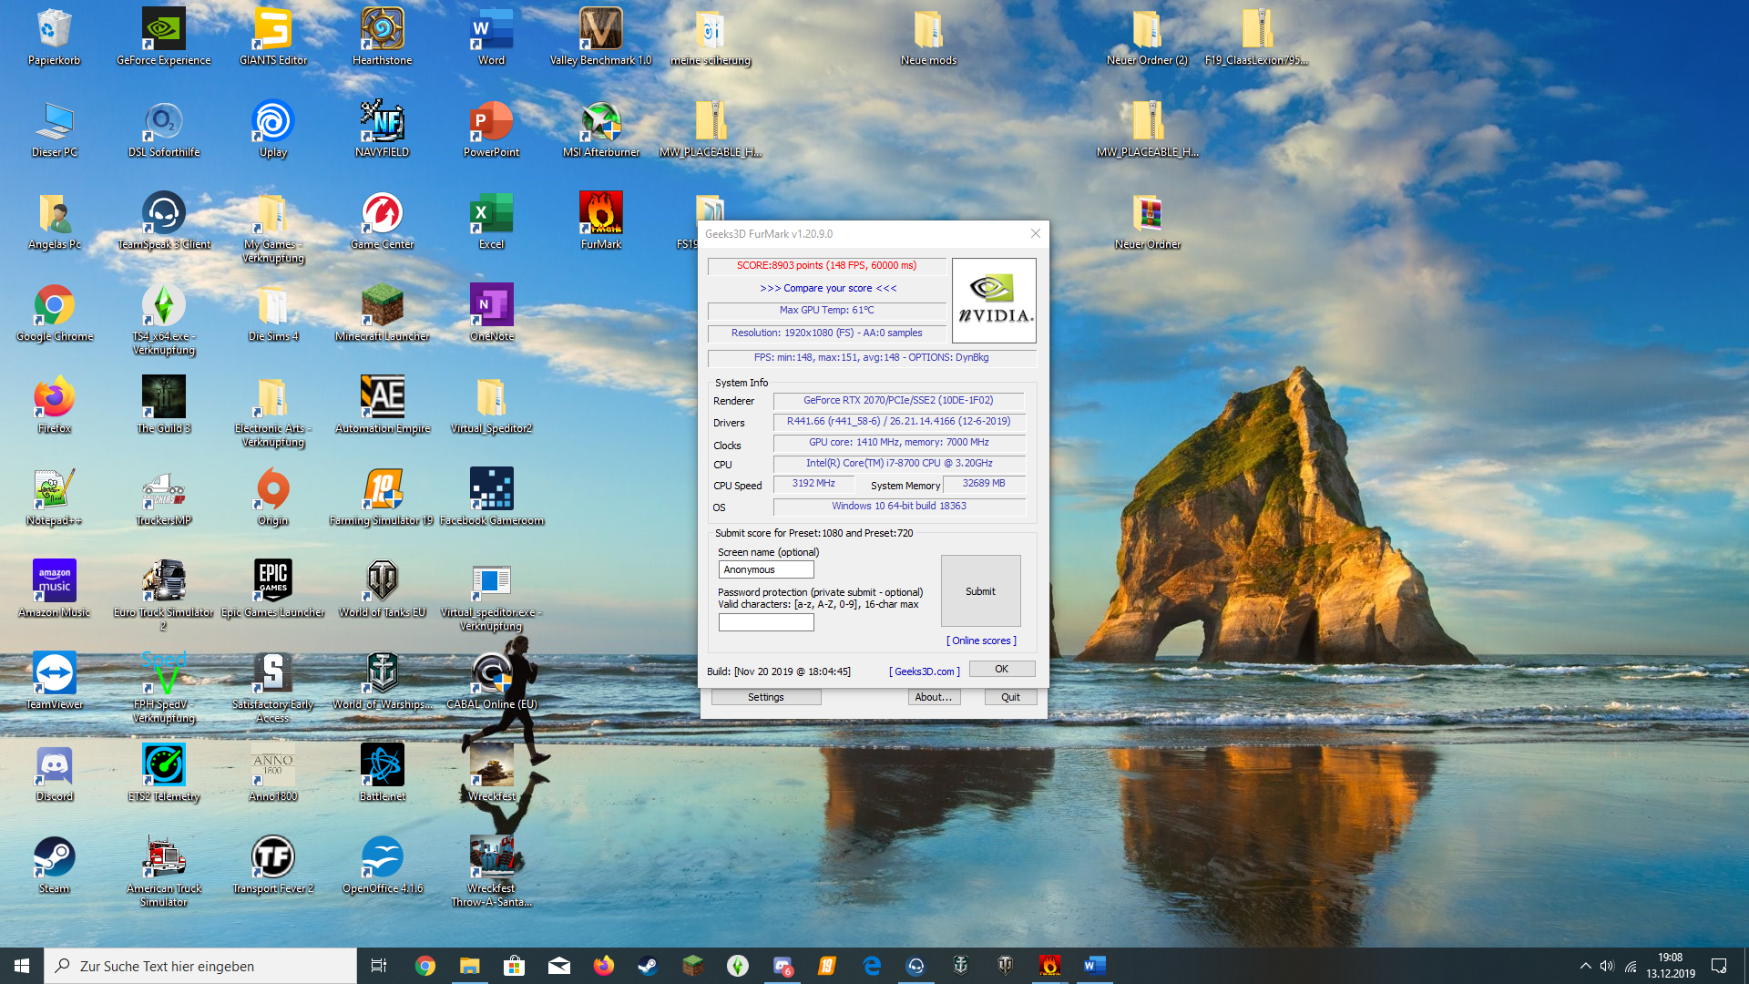Open Microsoft Store from the taskbar

tap(515, 966)
